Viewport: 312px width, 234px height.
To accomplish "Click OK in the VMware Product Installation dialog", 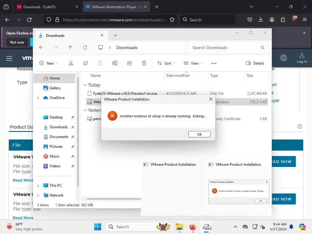I will click(x=199, y=134).
